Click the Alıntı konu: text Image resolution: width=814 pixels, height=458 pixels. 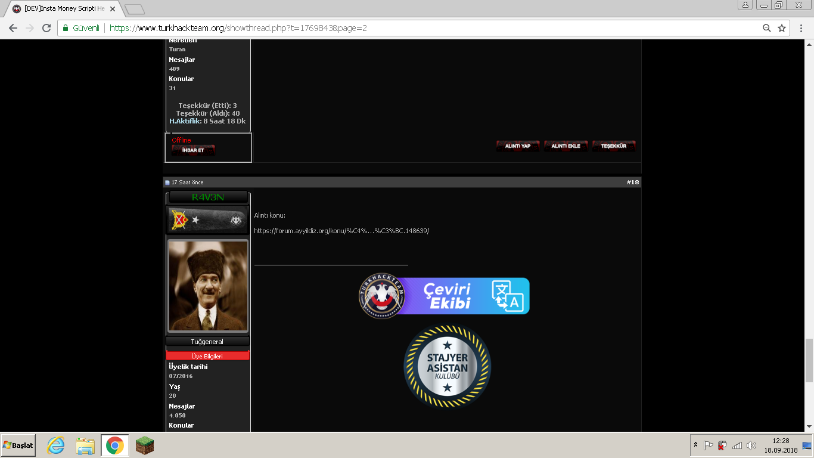point(270,215)
